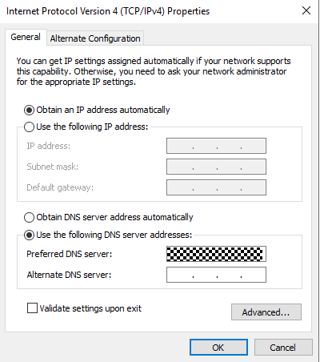
Task: Enable Validate settings upon exit checkbox
Action: 32,308
